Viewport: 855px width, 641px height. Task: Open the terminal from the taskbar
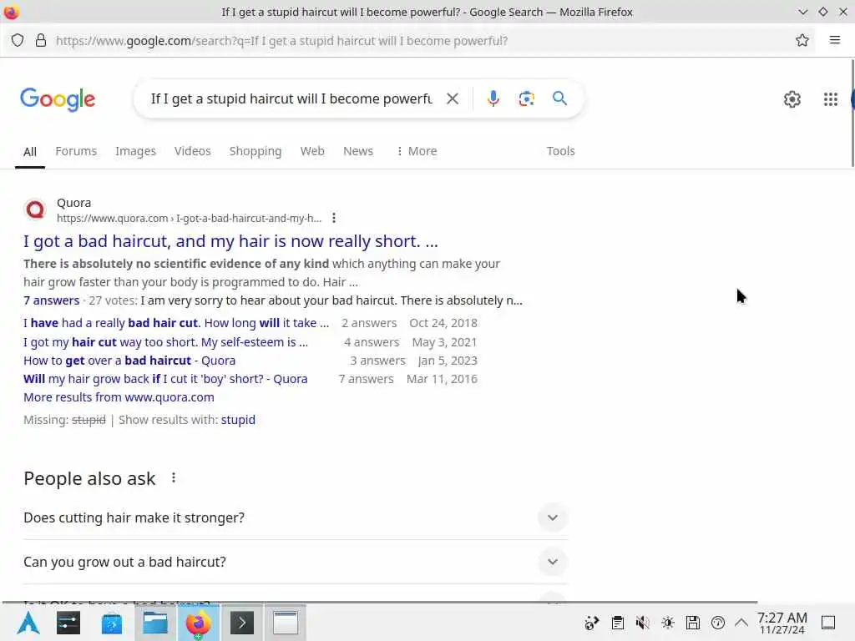click(242, 623)
